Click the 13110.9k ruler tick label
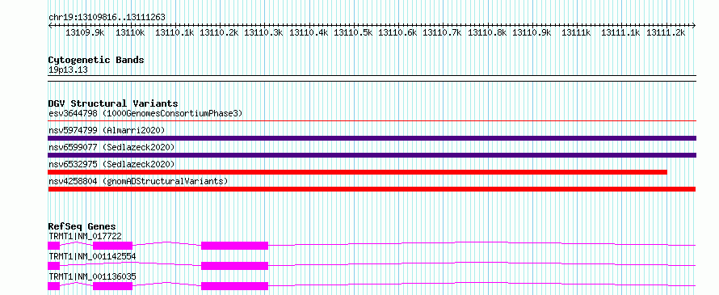 [532, 32]
